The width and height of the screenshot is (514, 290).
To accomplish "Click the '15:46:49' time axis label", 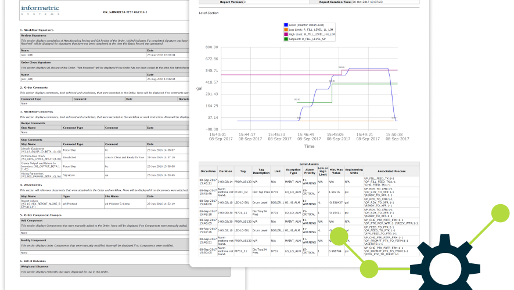I will 306,135.
